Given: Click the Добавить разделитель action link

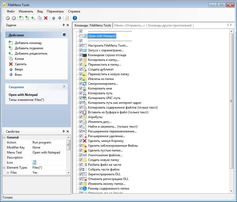Looking at the screenshot, I should 31,53.
